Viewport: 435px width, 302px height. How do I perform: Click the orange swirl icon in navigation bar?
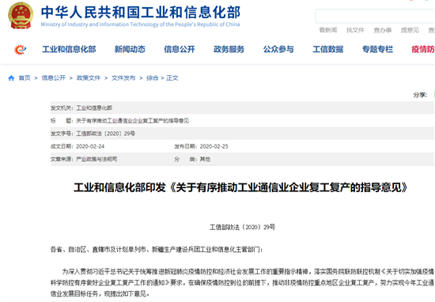pos(21,50)
